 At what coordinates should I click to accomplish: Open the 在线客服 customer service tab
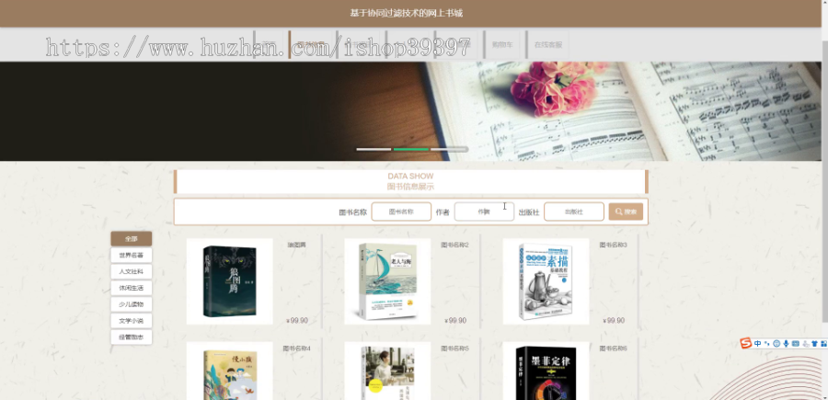548,45
